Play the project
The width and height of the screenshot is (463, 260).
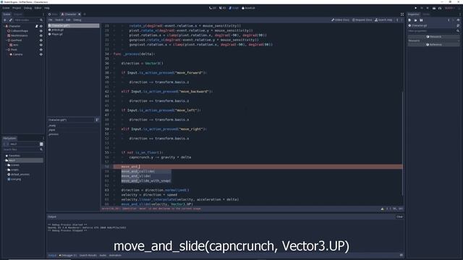[416, 8]
